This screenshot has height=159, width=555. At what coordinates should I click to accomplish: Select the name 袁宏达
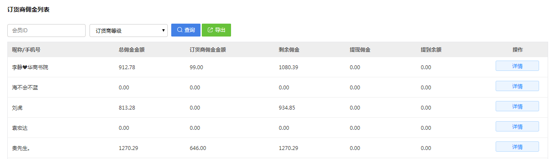click(20, 128)
